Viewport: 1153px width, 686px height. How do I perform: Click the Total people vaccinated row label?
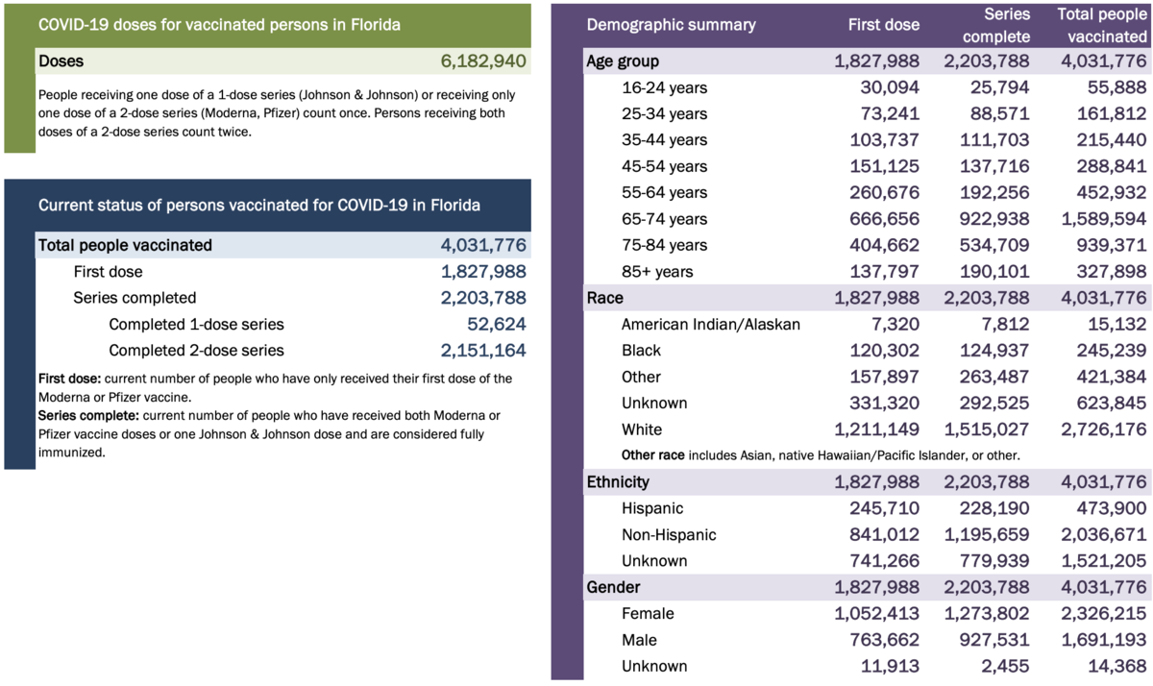[x=125, y=245]
